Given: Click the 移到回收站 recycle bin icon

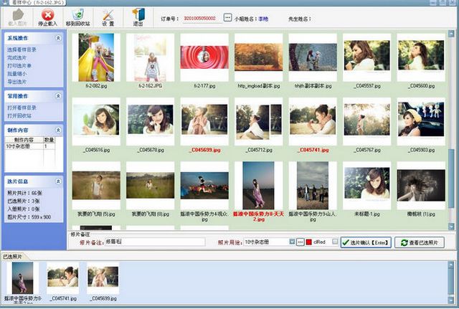Looking at the screenshot, I should pyautogui.click(x=78, y=14).
